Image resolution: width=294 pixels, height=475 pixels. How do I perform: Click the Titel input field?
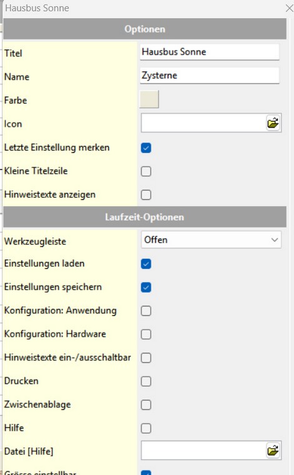[x=210, y=52]
